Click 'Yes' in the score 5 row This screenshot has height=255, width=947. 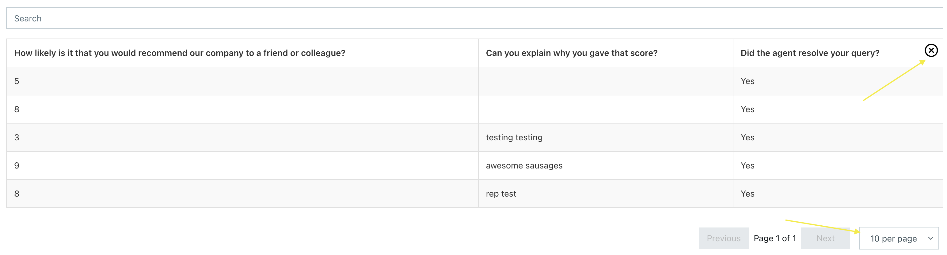(x=747, y=81)
